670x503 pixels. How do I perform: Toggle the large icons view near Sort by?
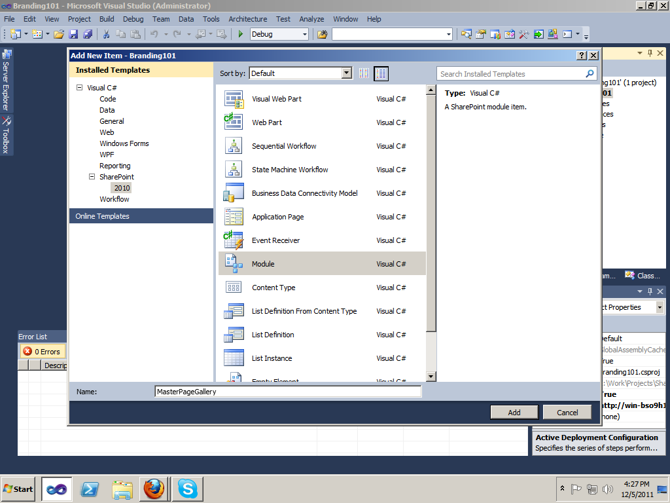point(380,73)
